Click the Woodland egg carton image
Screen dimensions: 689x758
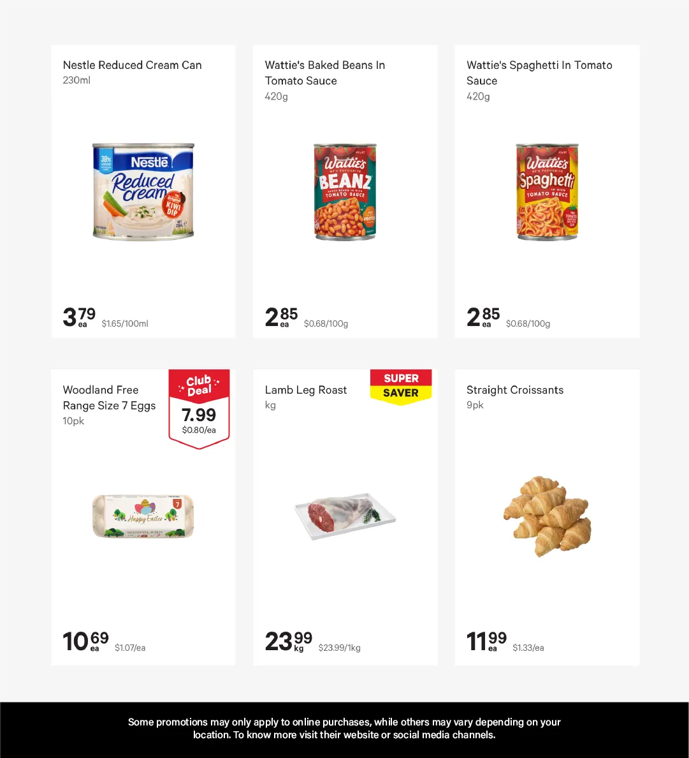point(143,516)
